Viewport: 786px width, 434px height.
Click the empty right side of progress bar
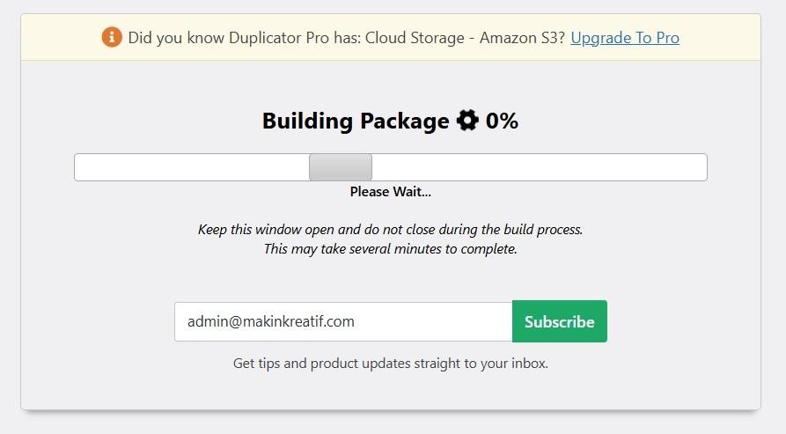[x=540, y=167]
